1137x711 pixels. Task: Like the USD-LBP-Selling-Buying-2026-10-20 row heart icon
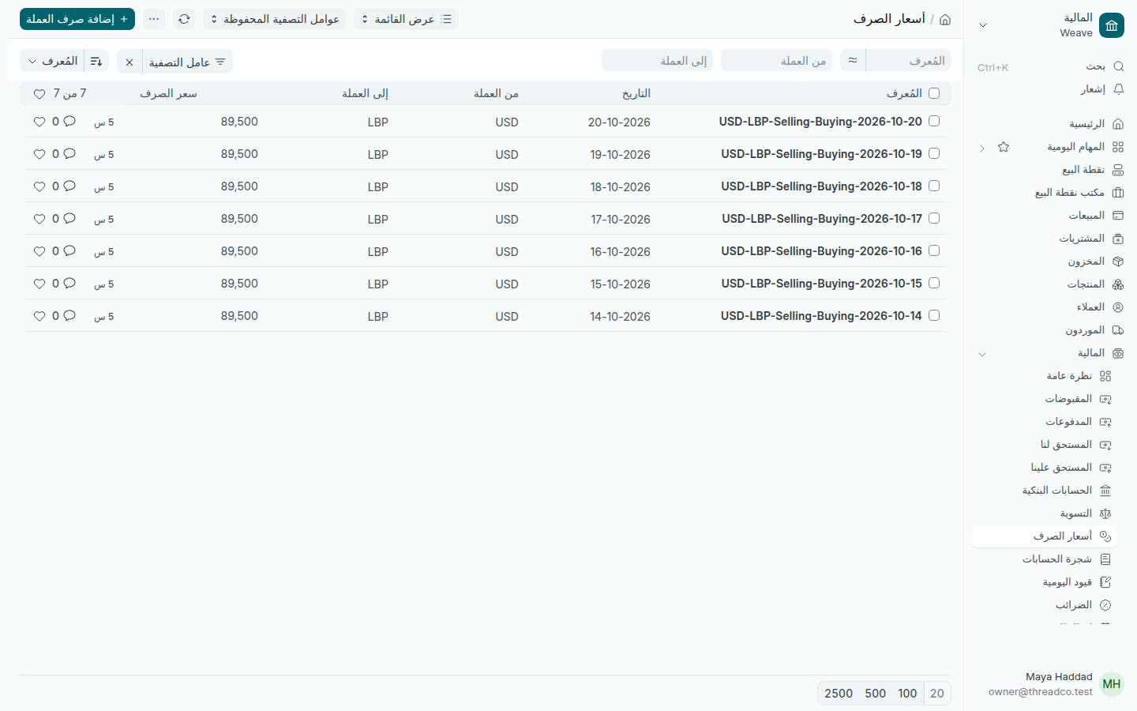coord(39,122)
